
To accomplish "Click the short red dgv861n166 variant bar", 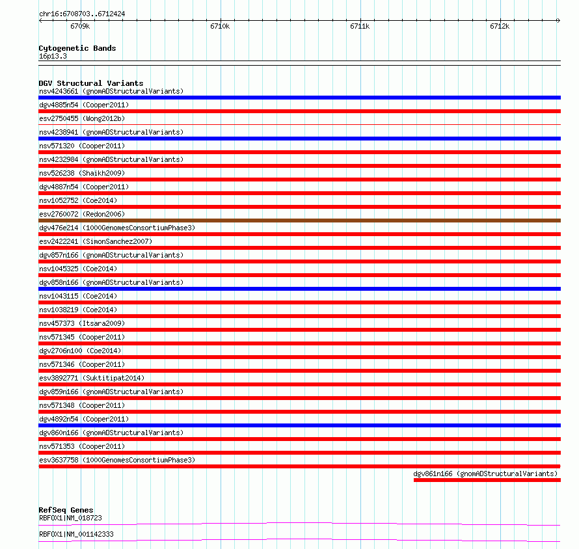I will [x=487, y=480].
